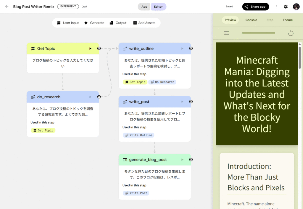
Task: Click the user profile avatar
Action: [x=296, y=6]
